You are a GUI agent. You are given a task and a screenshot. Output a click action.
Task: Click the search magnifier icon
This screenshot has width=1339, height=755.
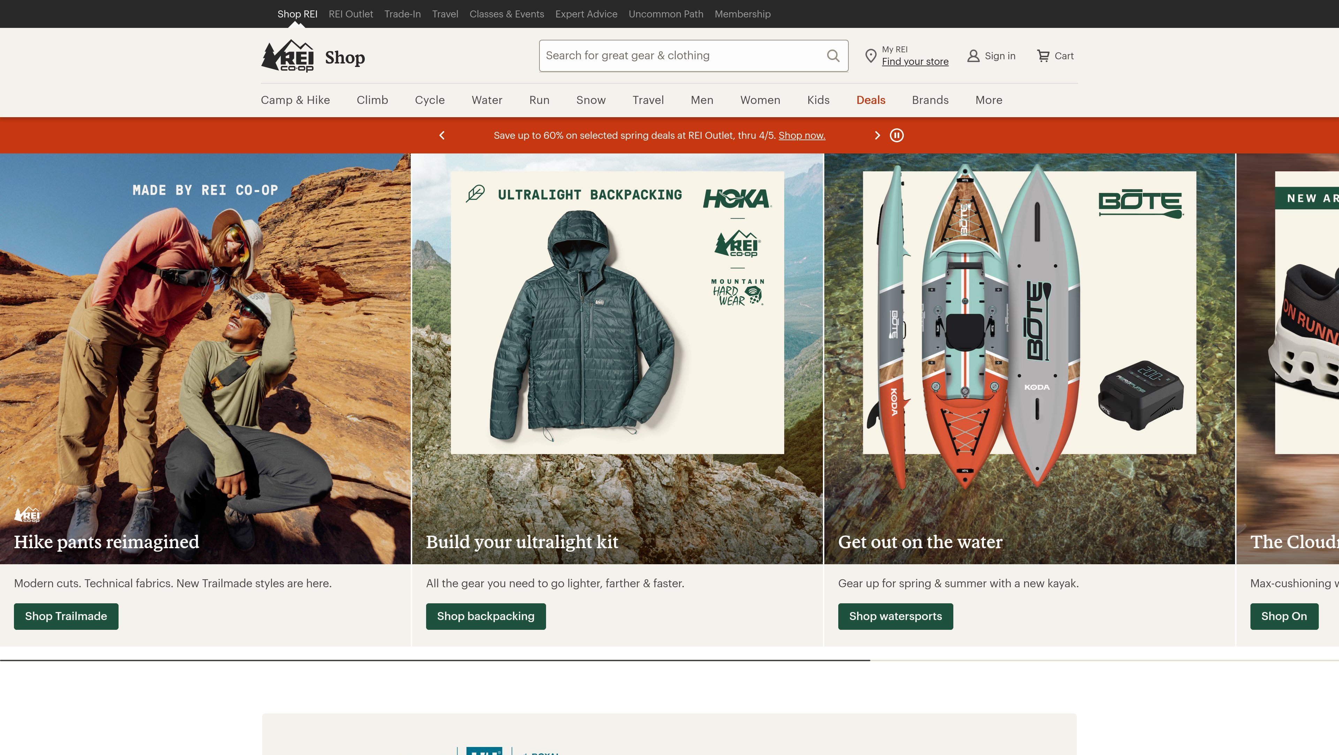point(833,56)
